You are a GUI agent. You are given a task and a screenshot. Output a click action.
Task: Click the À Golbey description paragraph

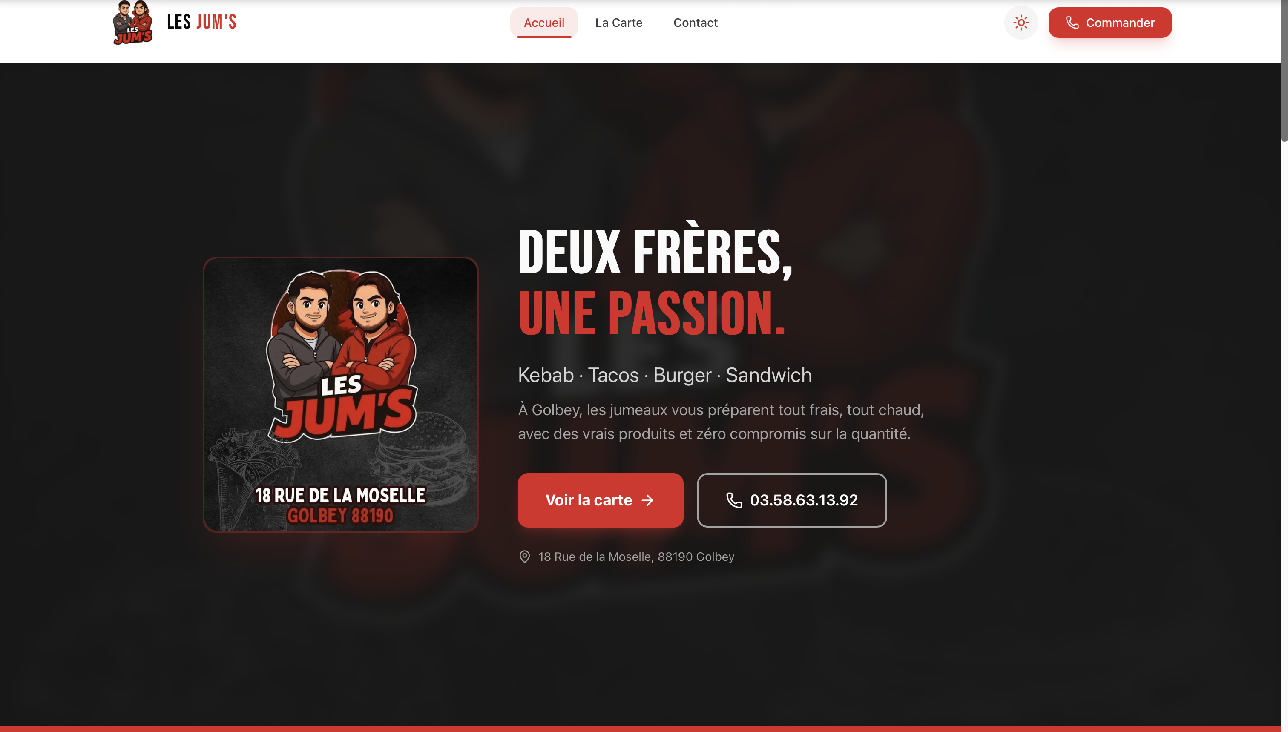pyautogui.click(x=721, y=422)
